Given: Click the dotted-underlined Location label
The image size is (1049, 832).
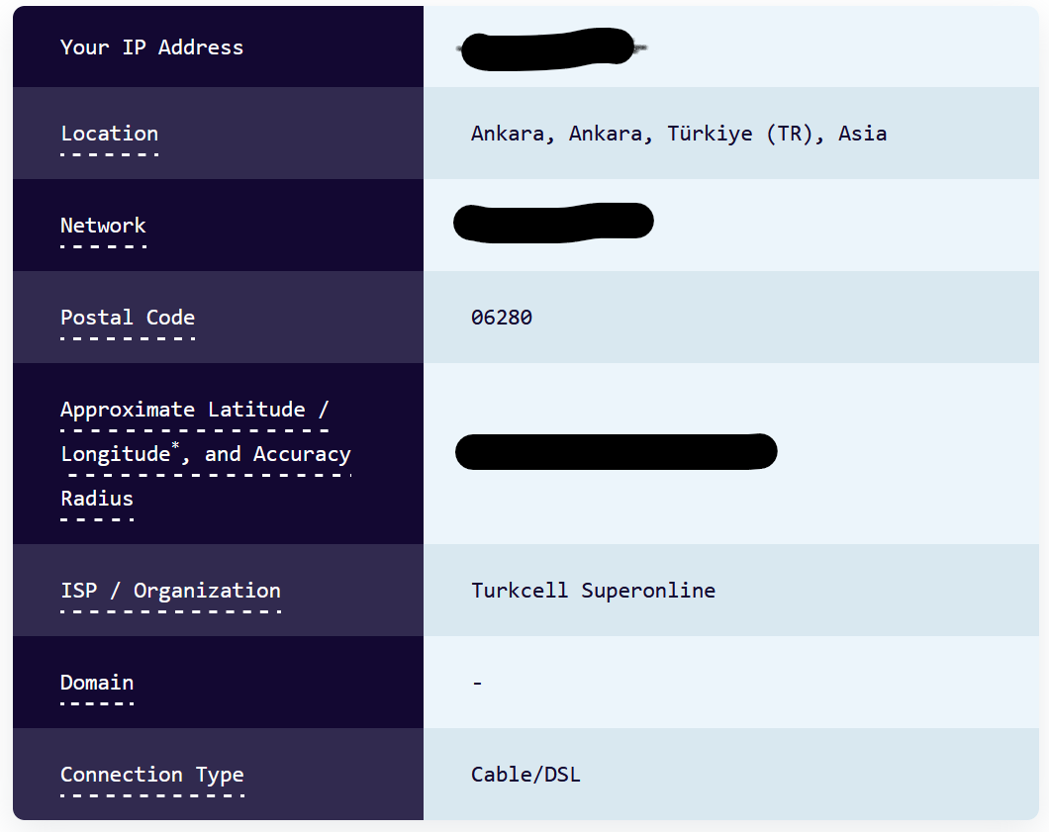Looking at the screenshot, I should point(109,134).
